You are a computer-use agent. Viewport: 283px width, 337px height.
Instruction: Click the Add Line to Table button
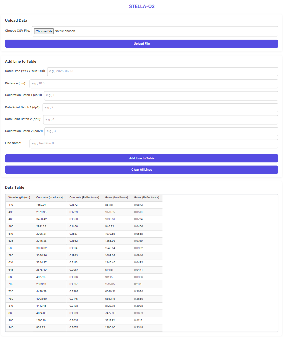pos(141,158)
